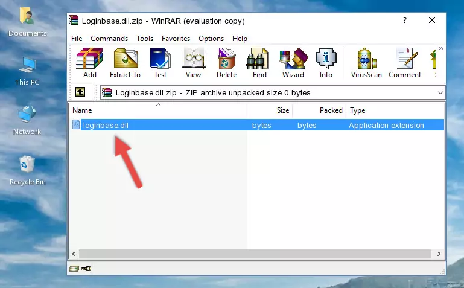The image size is (464, 288).
Task: Launch the Wizard tool
Action: coord(293,63)
